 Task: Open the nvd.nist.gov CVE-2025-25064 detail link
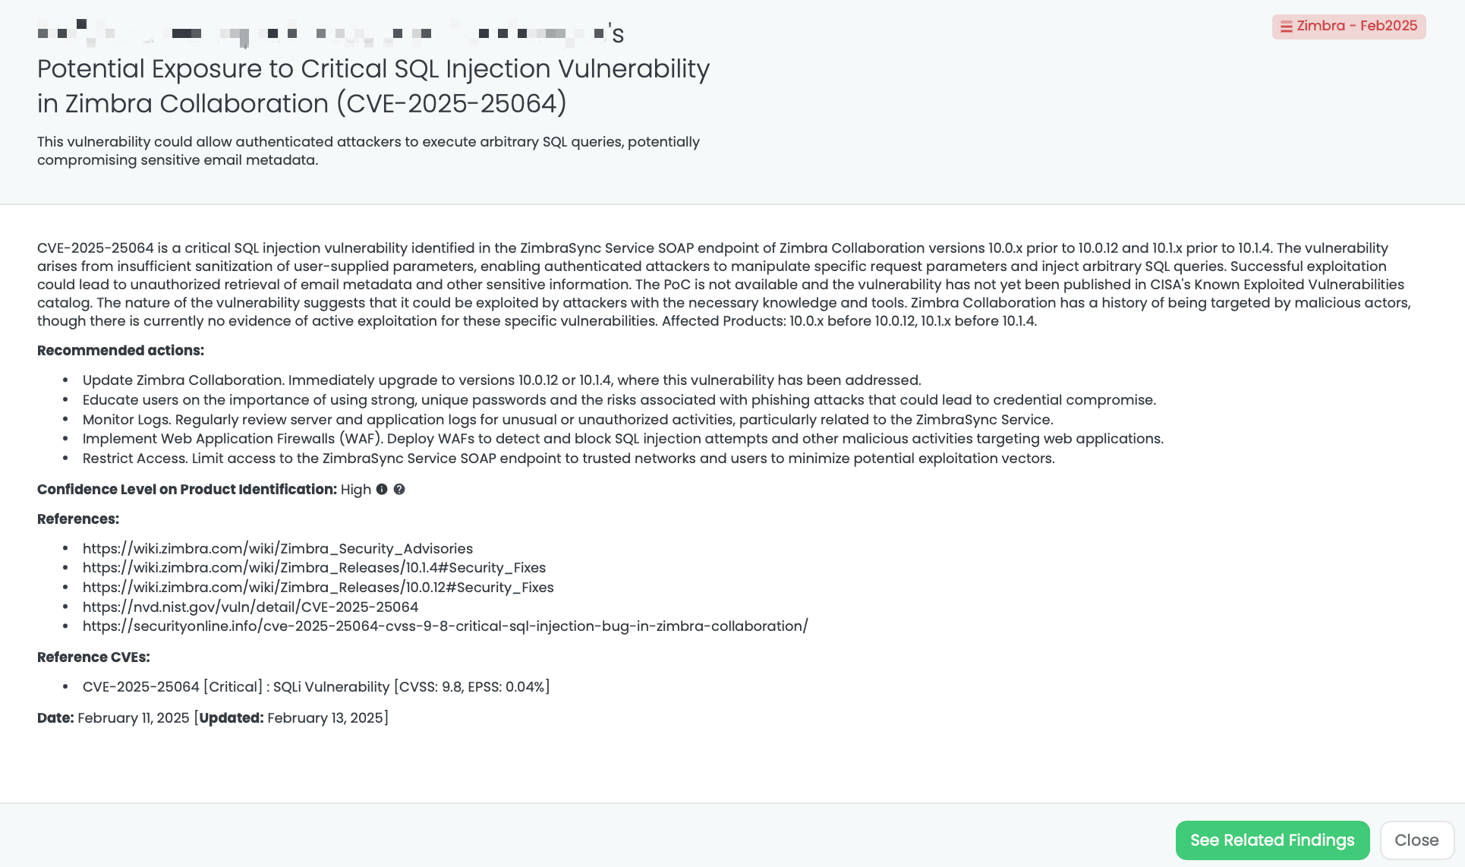click(250, 607)
